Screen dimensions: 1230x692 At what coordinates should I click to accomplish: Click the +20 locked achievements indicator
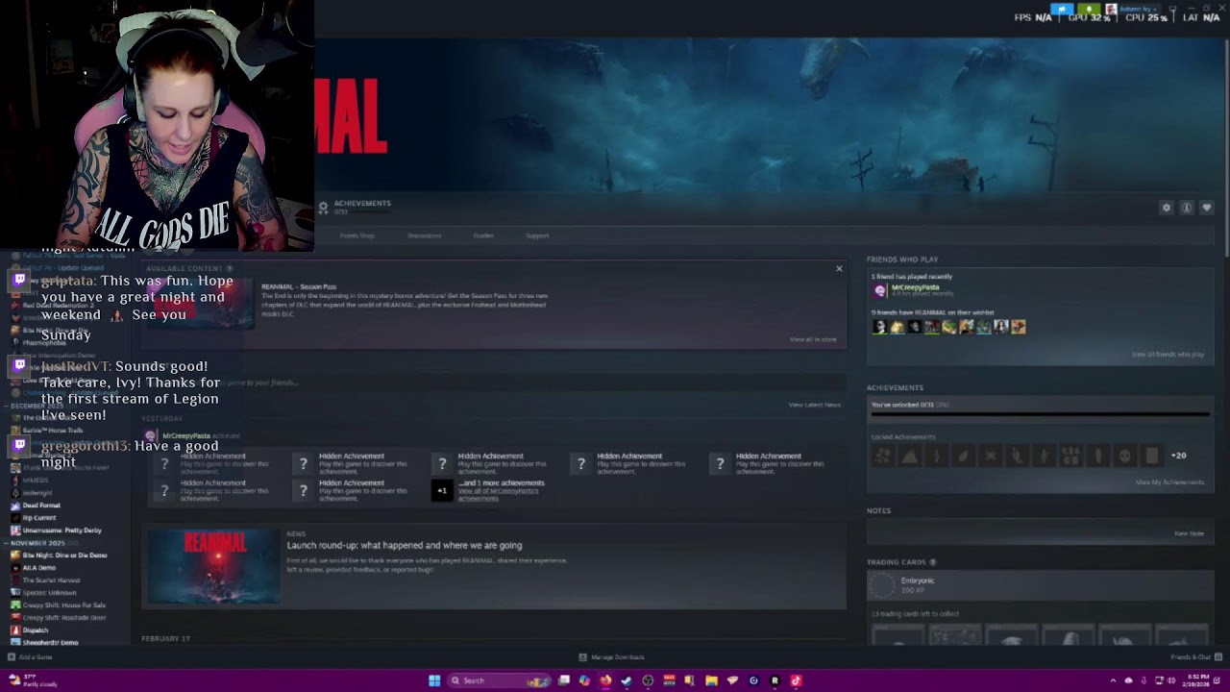1178,456
